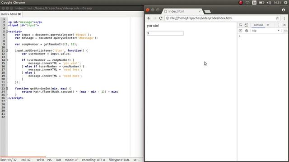Collapse the if block fold at line 14
The image size is (289, 162).
click(x=7, y=60)
